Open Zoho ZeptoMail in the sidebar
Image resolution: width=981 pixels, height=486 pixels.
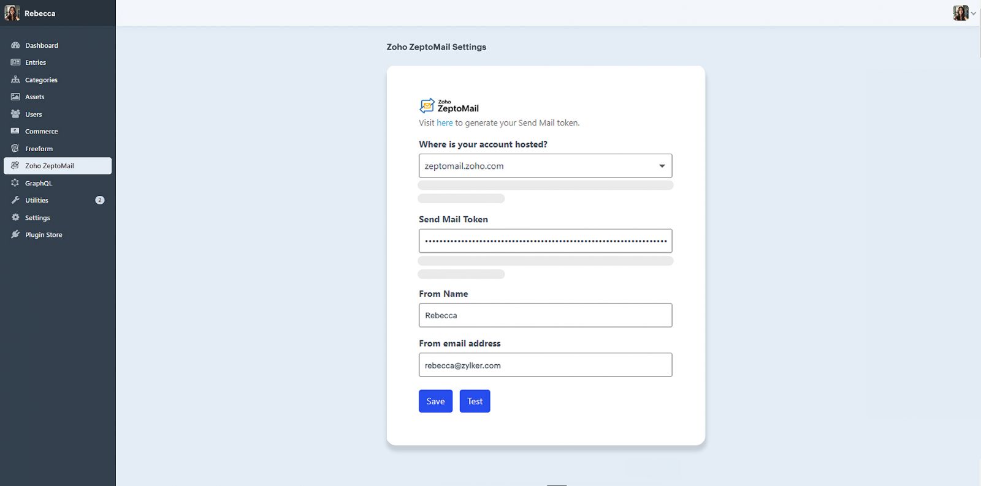pyautogui.click(x=58, y=166)
